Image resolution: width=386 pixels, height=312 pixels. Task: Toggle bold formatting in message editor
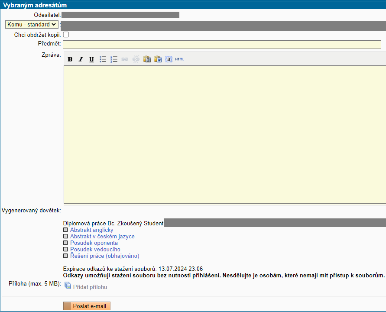(70, 59)
